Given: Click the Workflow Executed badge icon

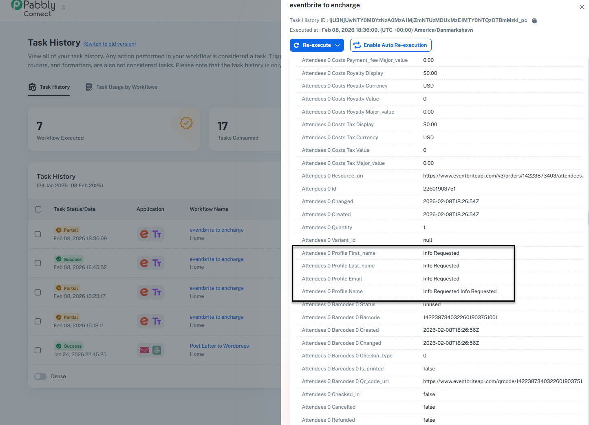Looking at the screenshot, I should coord(186,123).
